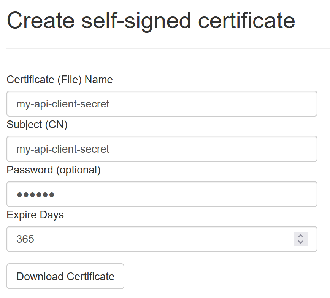Viewport: 330px width, 298px height.
Task: Click the "Subject (CN)" field label
Action: click(x=37, y=125)
